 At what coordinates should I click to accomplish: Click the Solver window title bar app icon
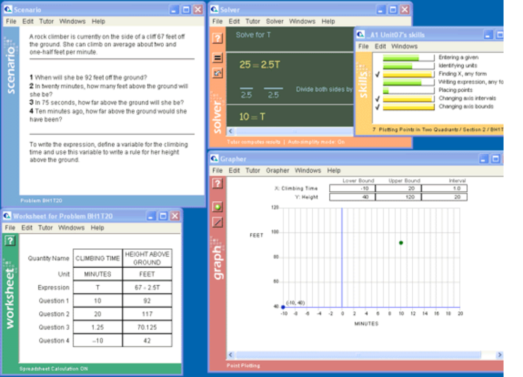pos(214,9)
